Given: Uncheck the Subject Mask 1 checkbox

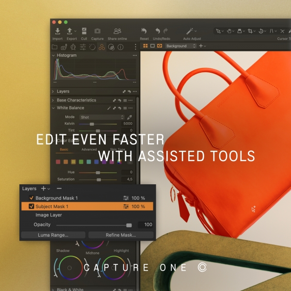Looking at the screenshot, I should tap(31, 207).
